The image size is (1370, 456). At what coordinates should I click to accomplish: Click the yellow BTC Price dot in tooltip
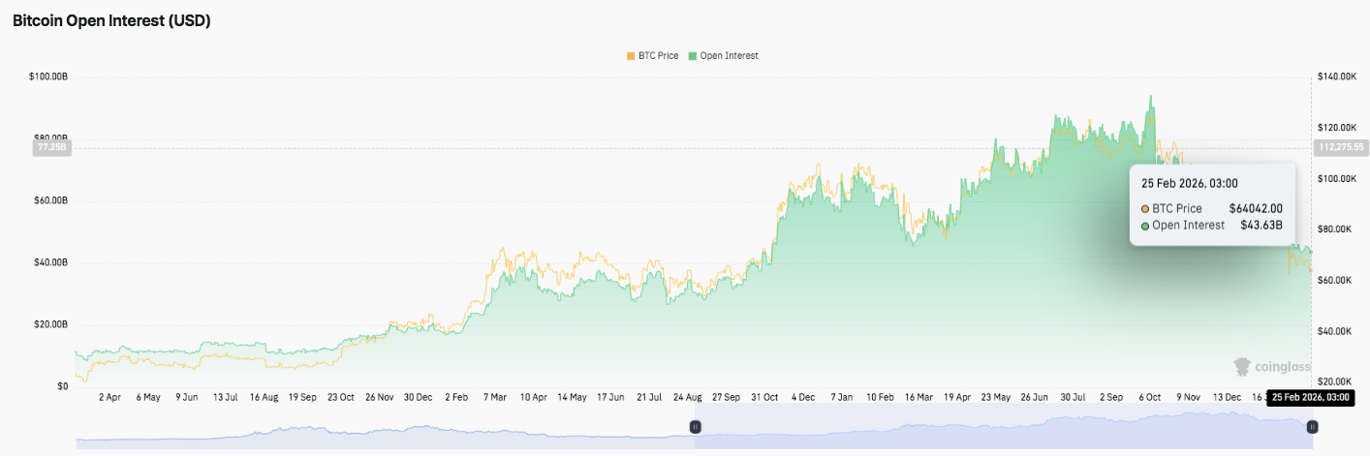tap(1145, 209)
